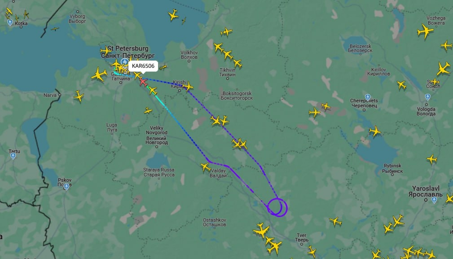Click the Pskov airport pin
This screenshot has height=259, width=453.
click(66, 187)
